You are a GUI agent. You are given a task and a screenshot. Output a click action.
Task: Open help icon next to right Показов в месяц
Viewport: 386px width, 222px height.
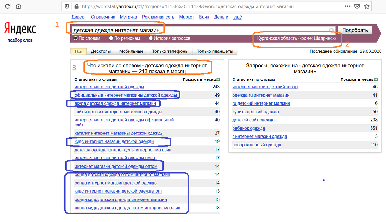(x=376, y=79)
